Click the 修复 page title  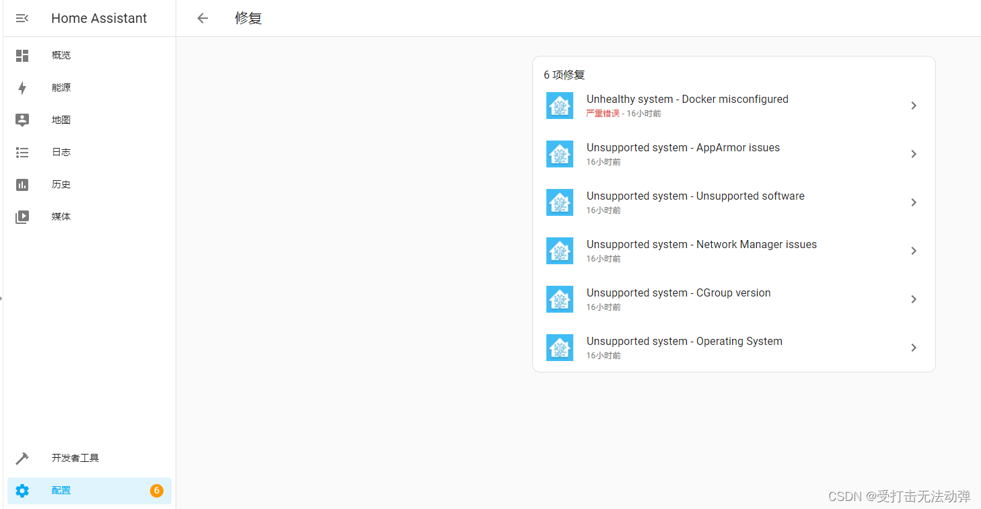tap(248, 18)
